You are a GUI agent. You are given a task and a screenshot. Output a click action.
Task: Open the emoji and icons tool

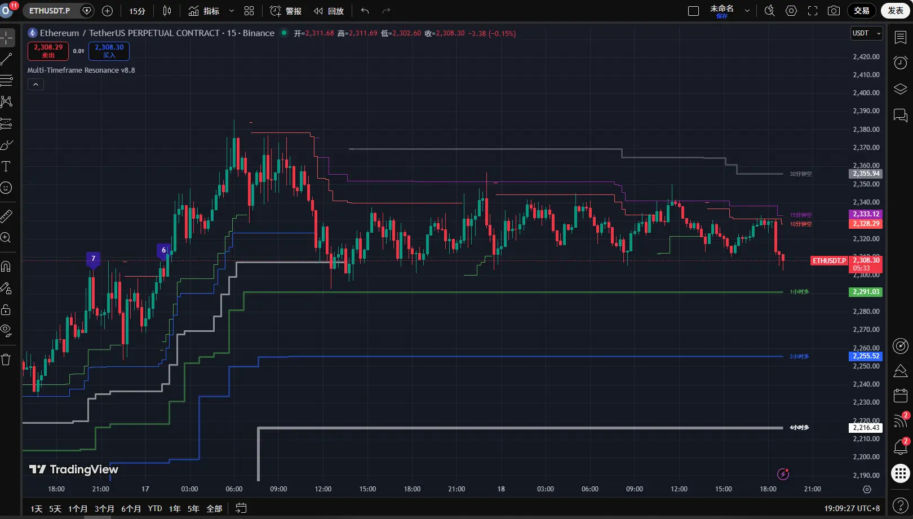click(x=7, y=188)
